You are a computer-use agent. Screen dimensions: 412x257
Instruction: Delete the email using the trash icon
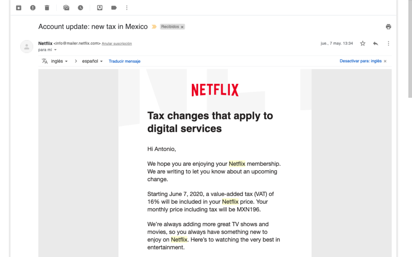[47, 8]
